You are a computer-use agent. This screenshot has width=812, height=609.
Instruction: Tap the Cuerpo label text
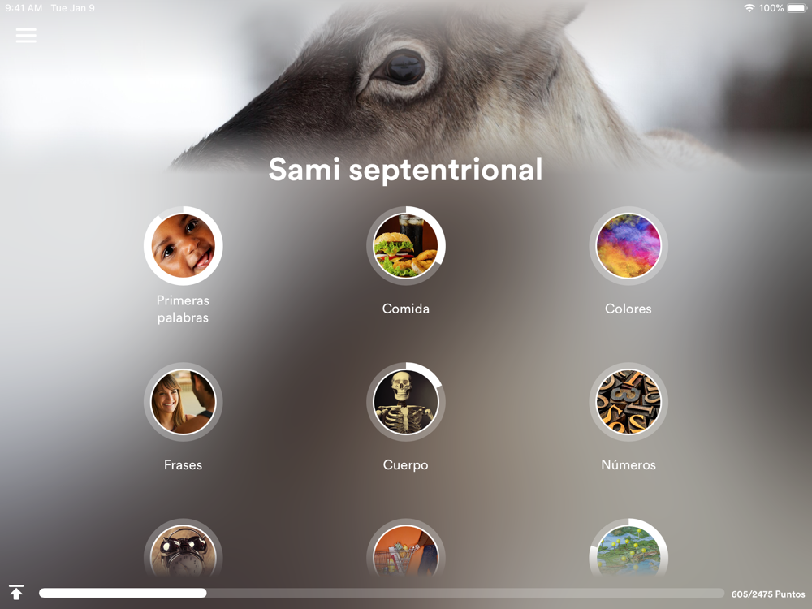click(x=405, y=465)
